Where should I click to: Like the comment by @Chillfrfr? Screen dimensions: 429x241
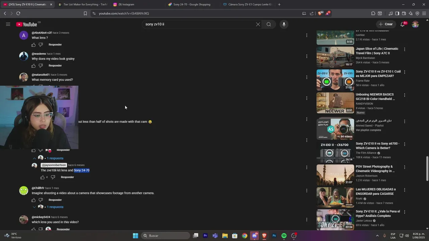coord(34,200)
